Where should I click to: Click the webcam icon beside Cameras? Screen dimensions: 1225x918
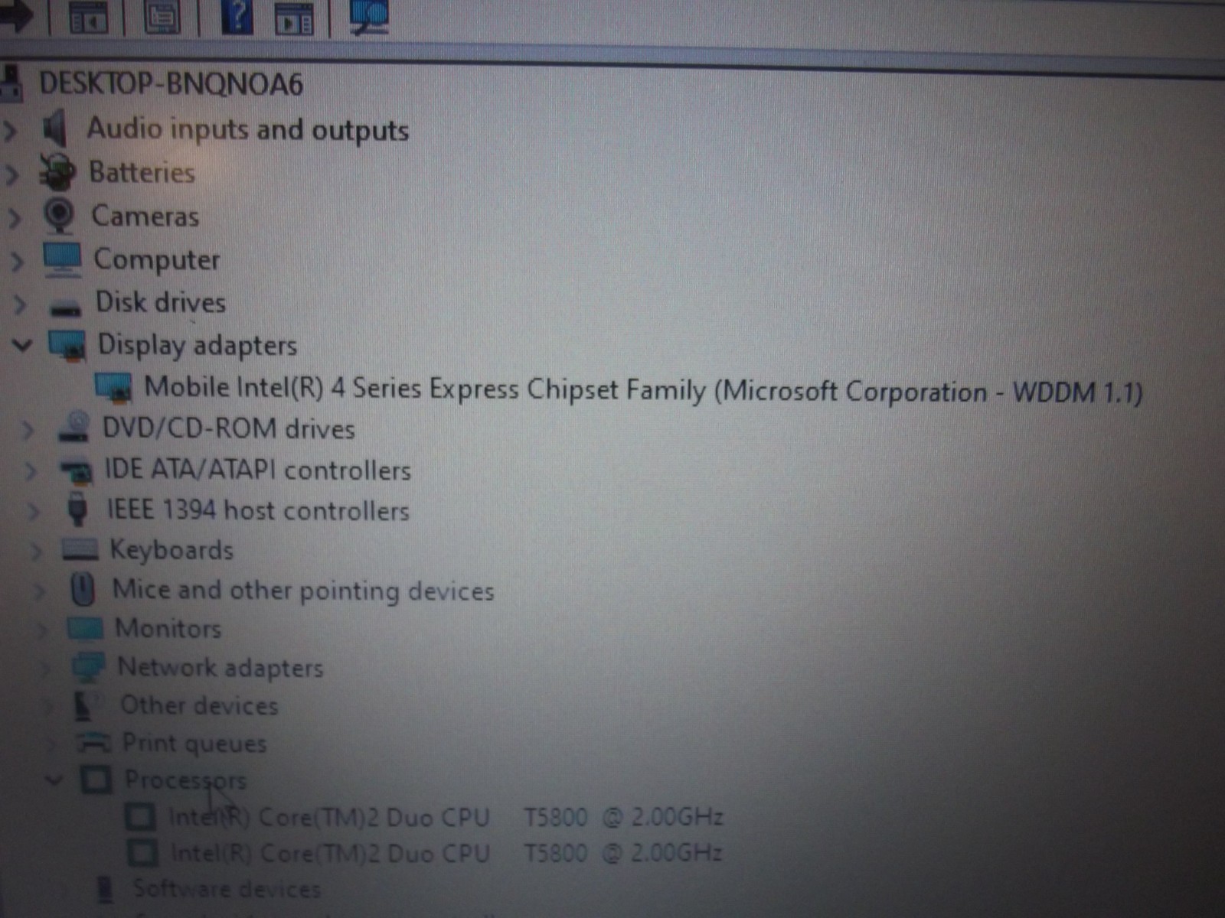click(59, 216)
